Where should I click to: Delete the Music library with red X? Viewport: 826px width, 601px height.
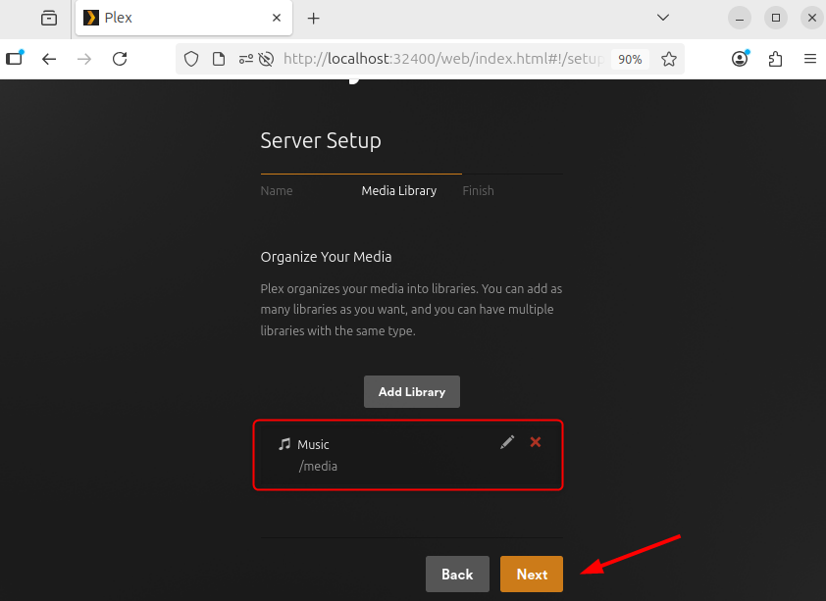536,442
